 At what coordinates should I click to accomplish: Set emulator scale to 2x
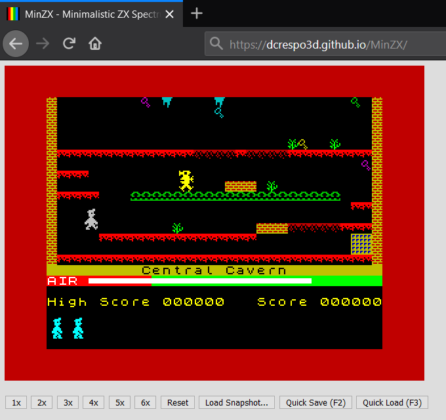click(42, 402)
